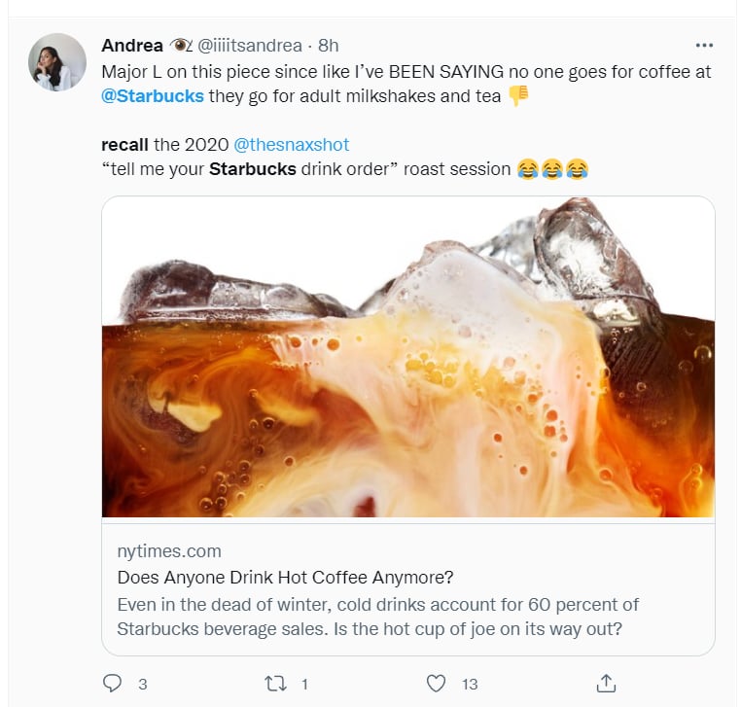Open the three-dot more options menu
This screenshot has width=741, height=707.
pyautogui.click(x=704, y=46)
